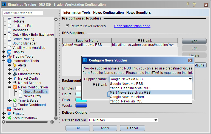The width and height of the screenshot is (211, 134).
Task: Click the Messages page icon
Action: (9, 30)
